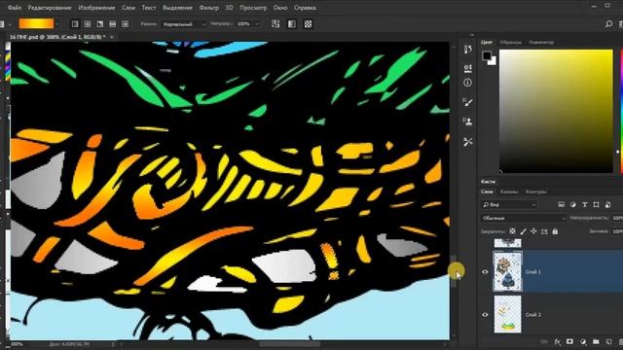Open layer blend mode 'Обычные' dropdown
This screenshot has width=623, height=350.
(x=524, y=218)
